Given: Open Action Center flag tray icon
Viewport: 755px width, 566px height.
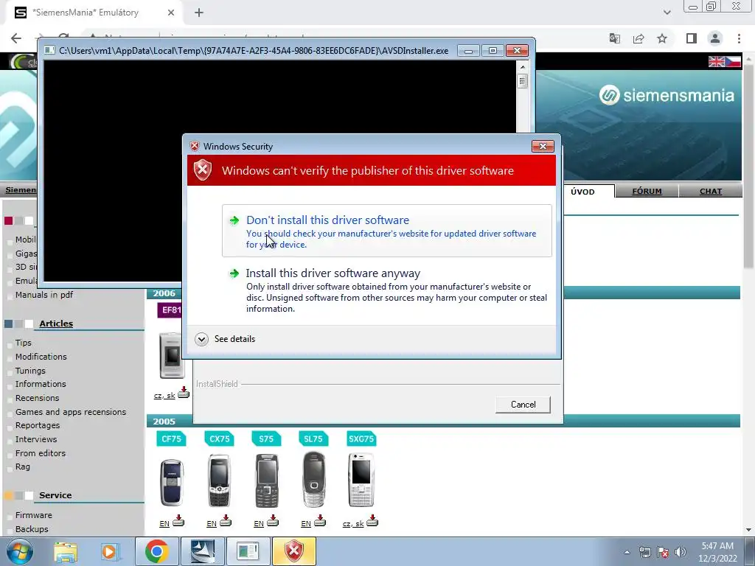Looking at the screenshot, I should pyautogui.click(x=663, y=552).
